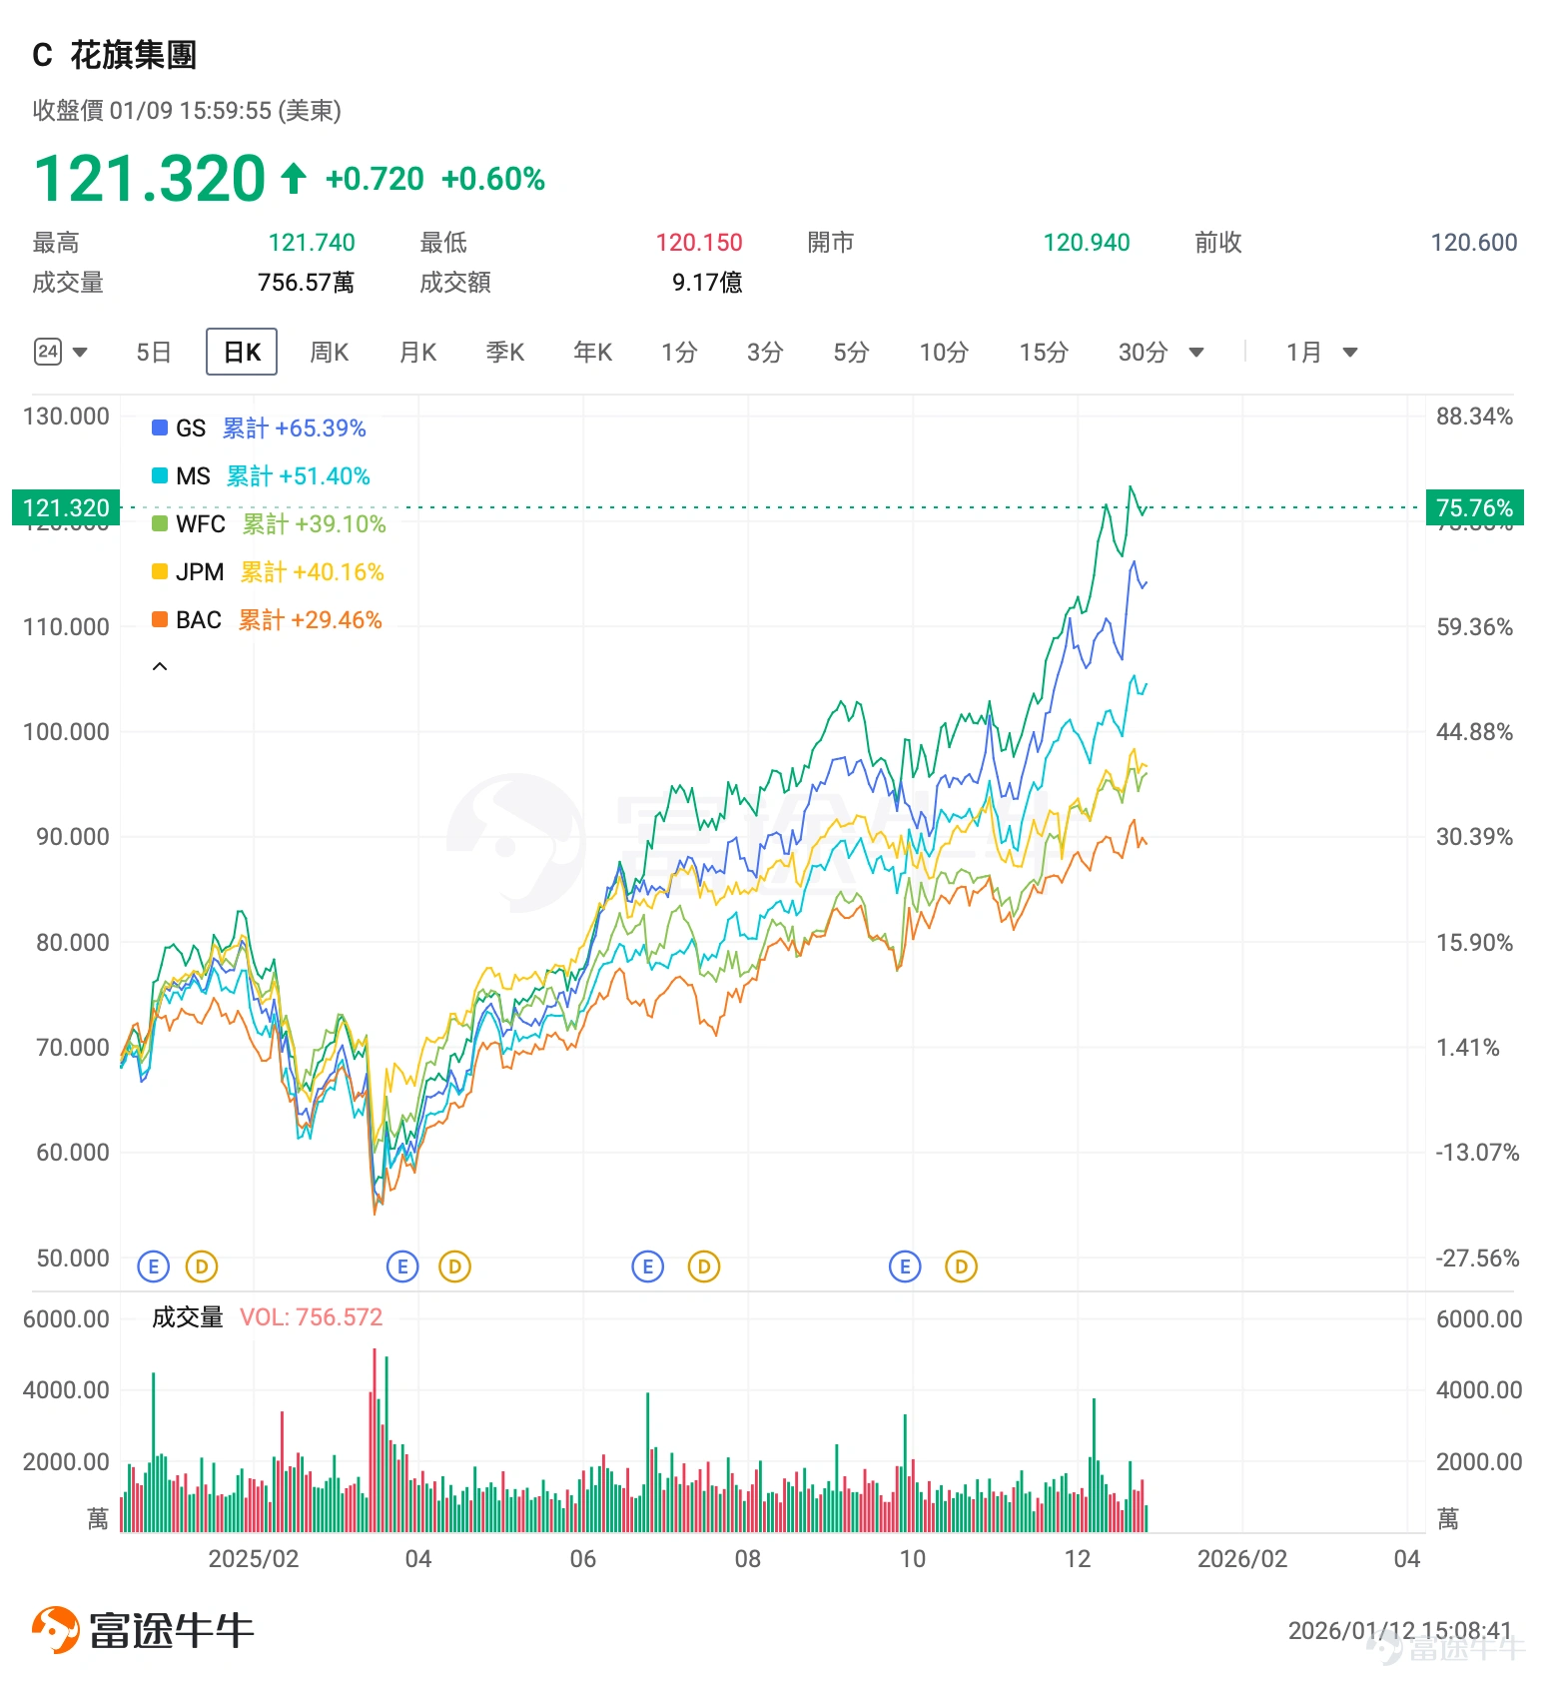Click the October dividend D marker
The image size is (1546, 1684).
pos(961,1266)
